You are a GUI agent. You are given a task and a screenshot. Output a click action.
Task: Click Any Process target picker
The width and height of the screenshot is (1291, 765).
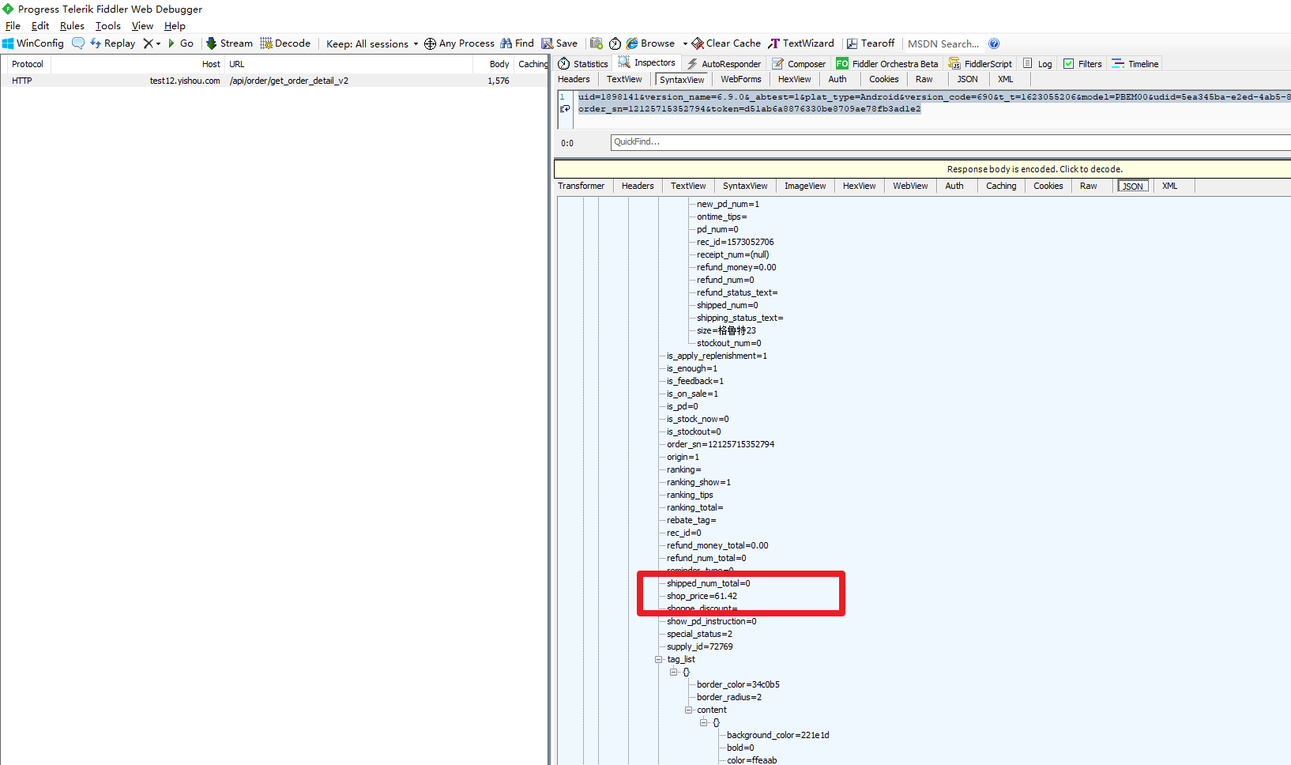point(459,43)
